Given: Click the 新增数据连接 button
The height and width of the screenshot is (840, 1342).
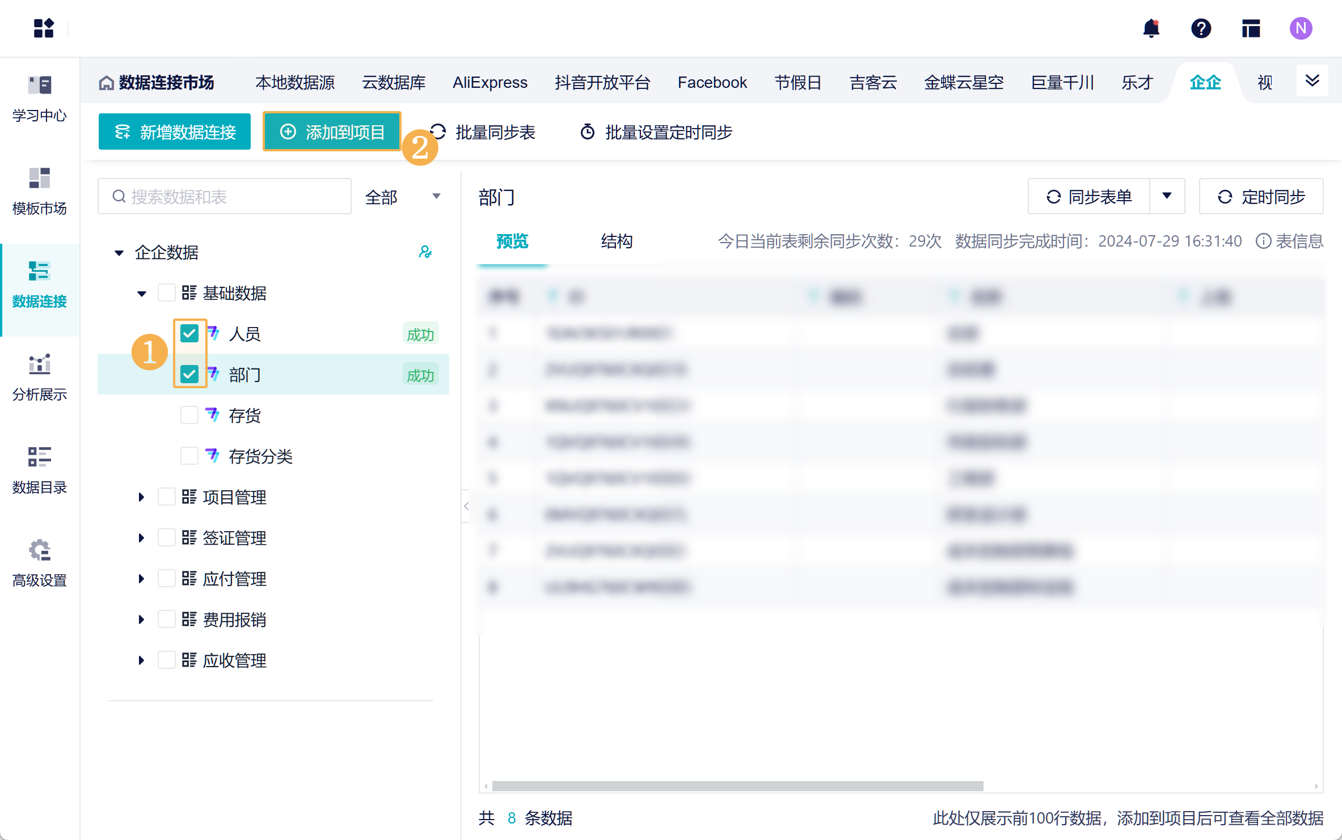Looking at the screenshot, I should (x=175, y=131).
